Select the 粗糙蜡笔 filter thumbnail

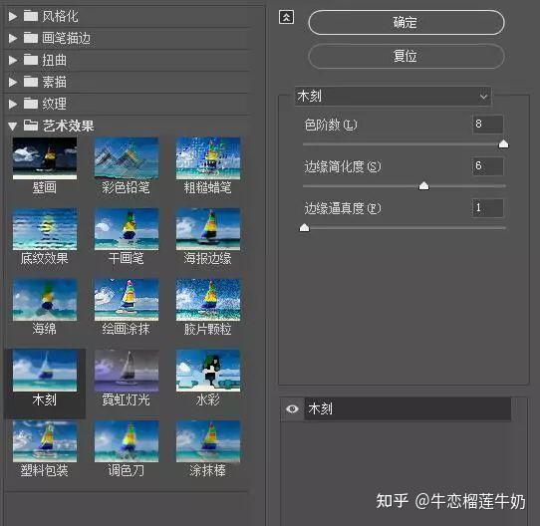point(208,158)
